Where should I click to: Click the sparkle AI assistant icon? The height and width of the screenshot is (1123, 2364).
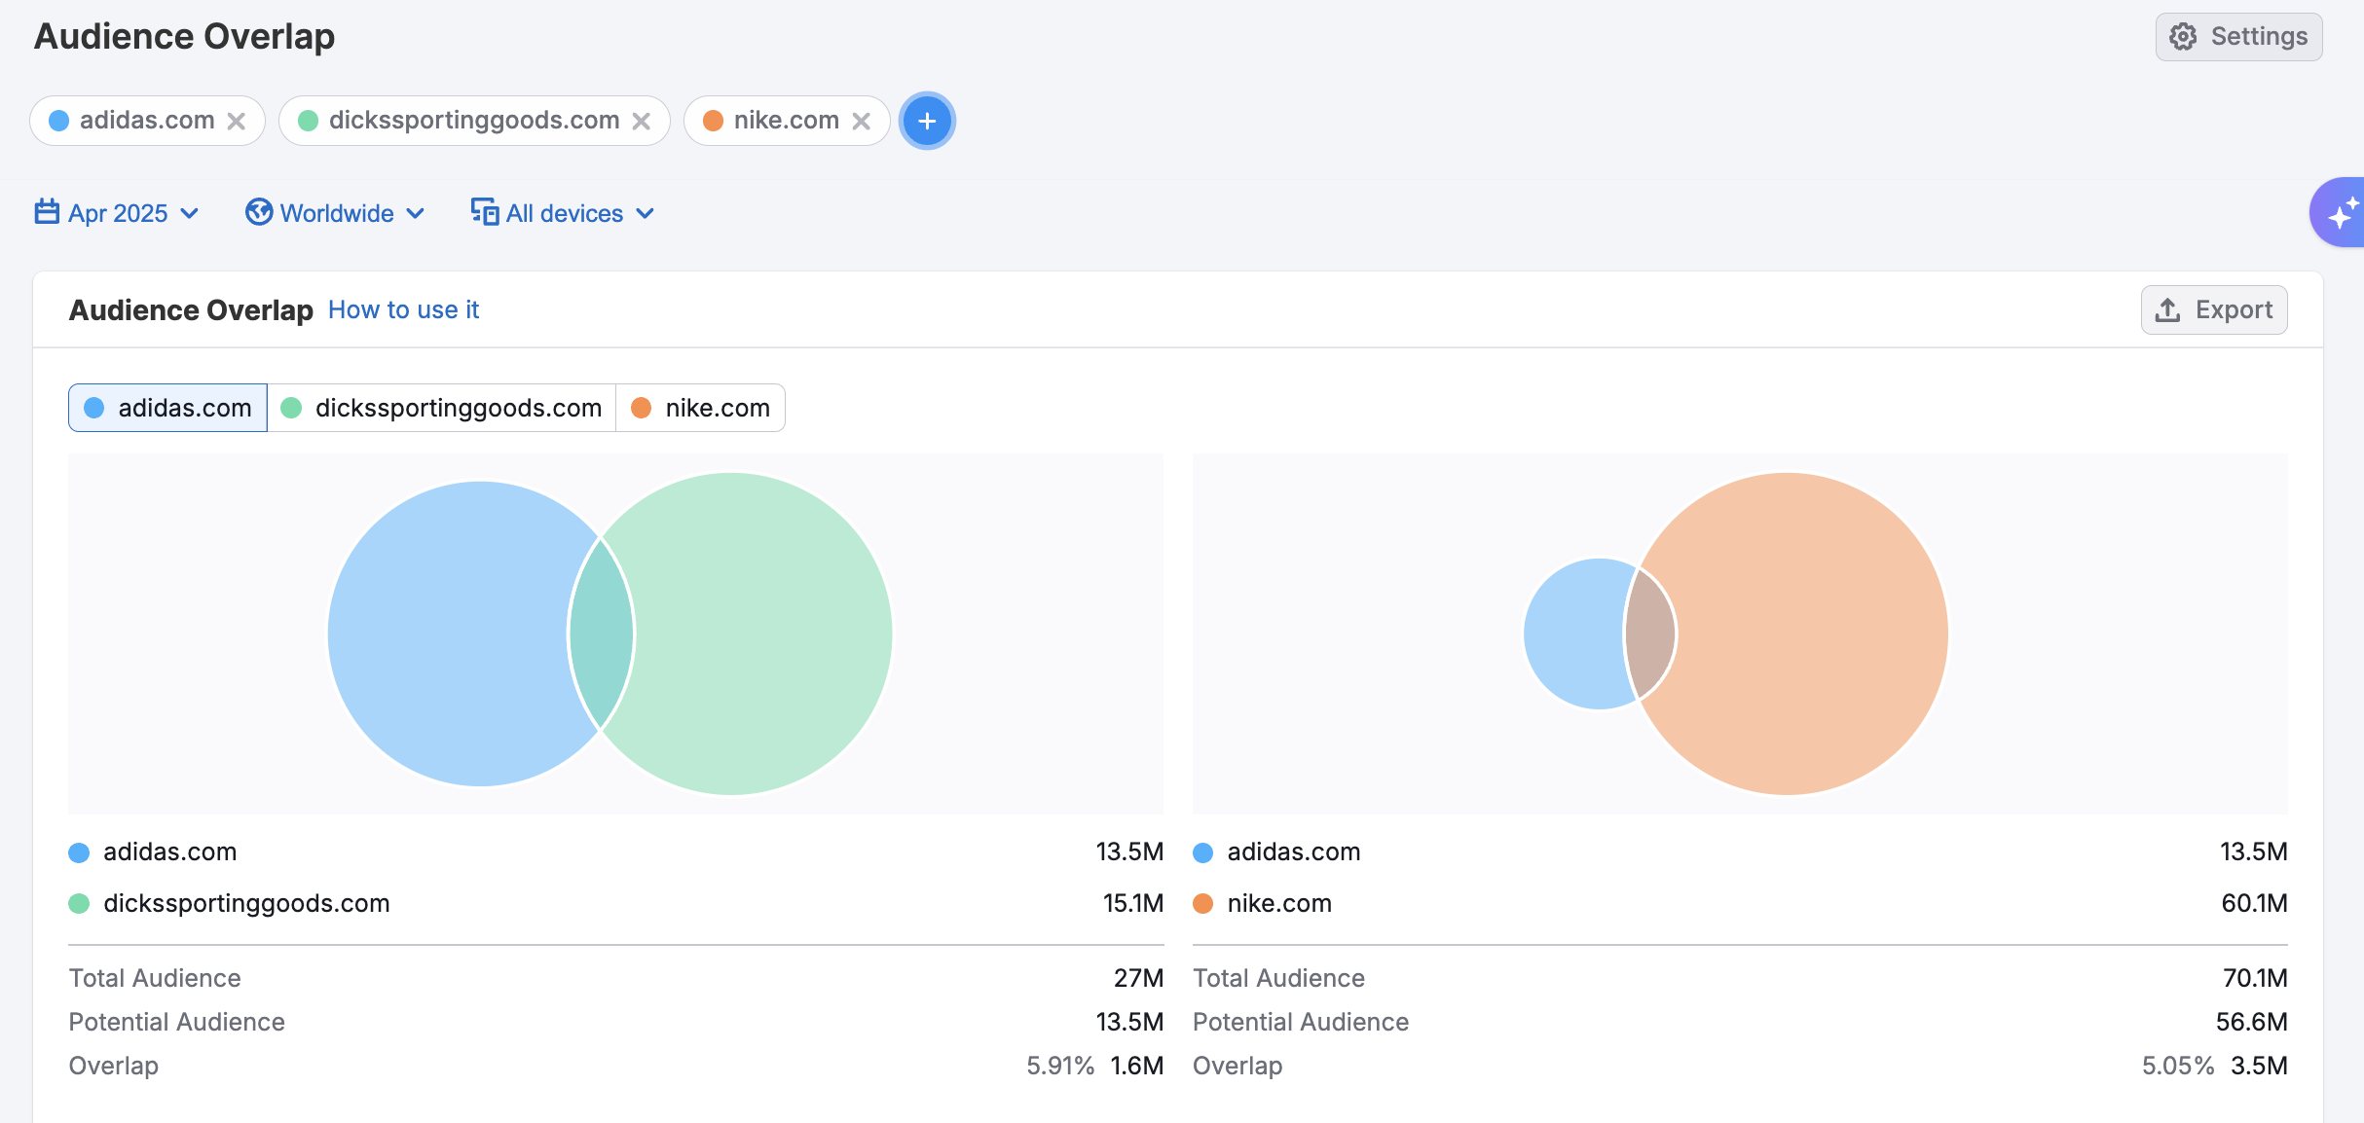pos(2342,212)
